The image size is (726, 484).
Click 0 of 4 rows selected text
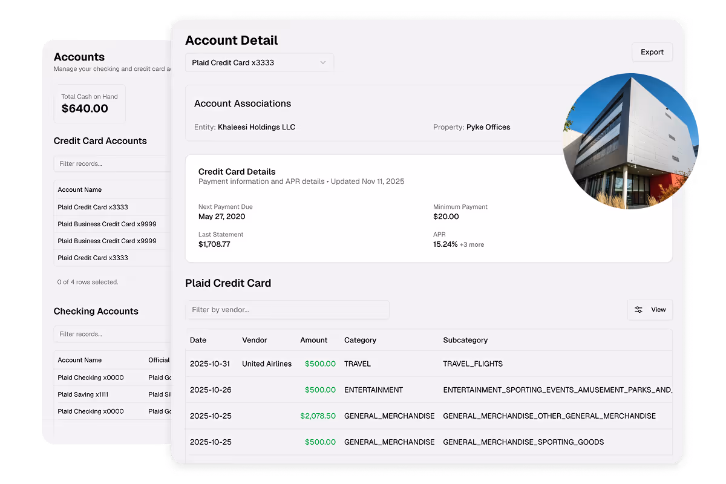(88, 282)
